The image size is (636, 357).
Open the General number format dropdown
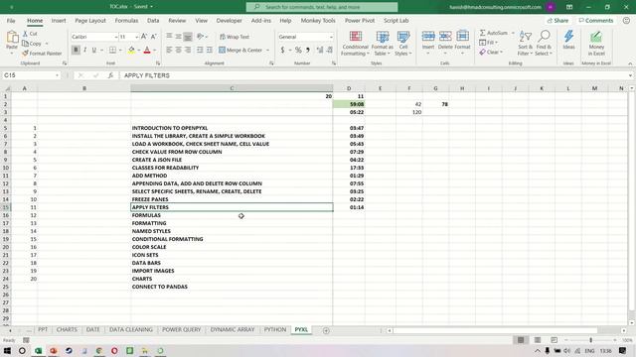(x=331, y=37)
